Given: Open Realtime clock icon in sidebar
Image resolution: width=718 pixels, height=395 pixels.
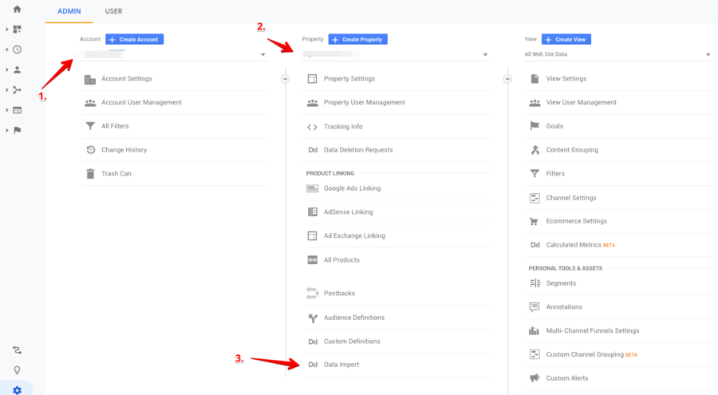Looking at the screenshot, I should [x=17, y=49].
